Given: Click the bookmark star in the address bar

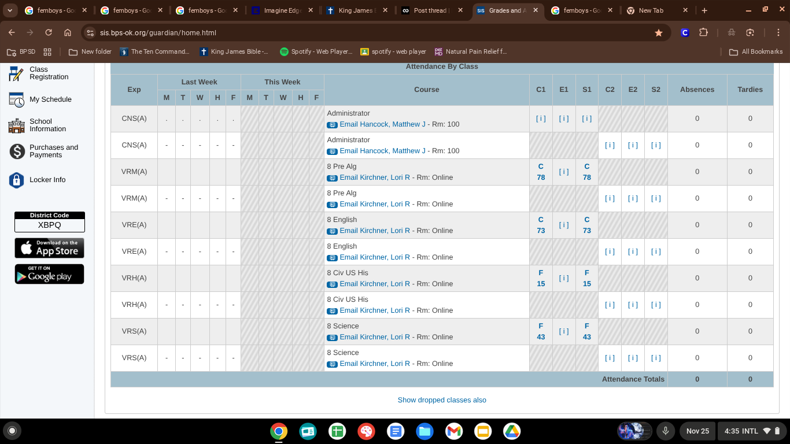Looking at the screenshot, I should (x=659, y=33).
